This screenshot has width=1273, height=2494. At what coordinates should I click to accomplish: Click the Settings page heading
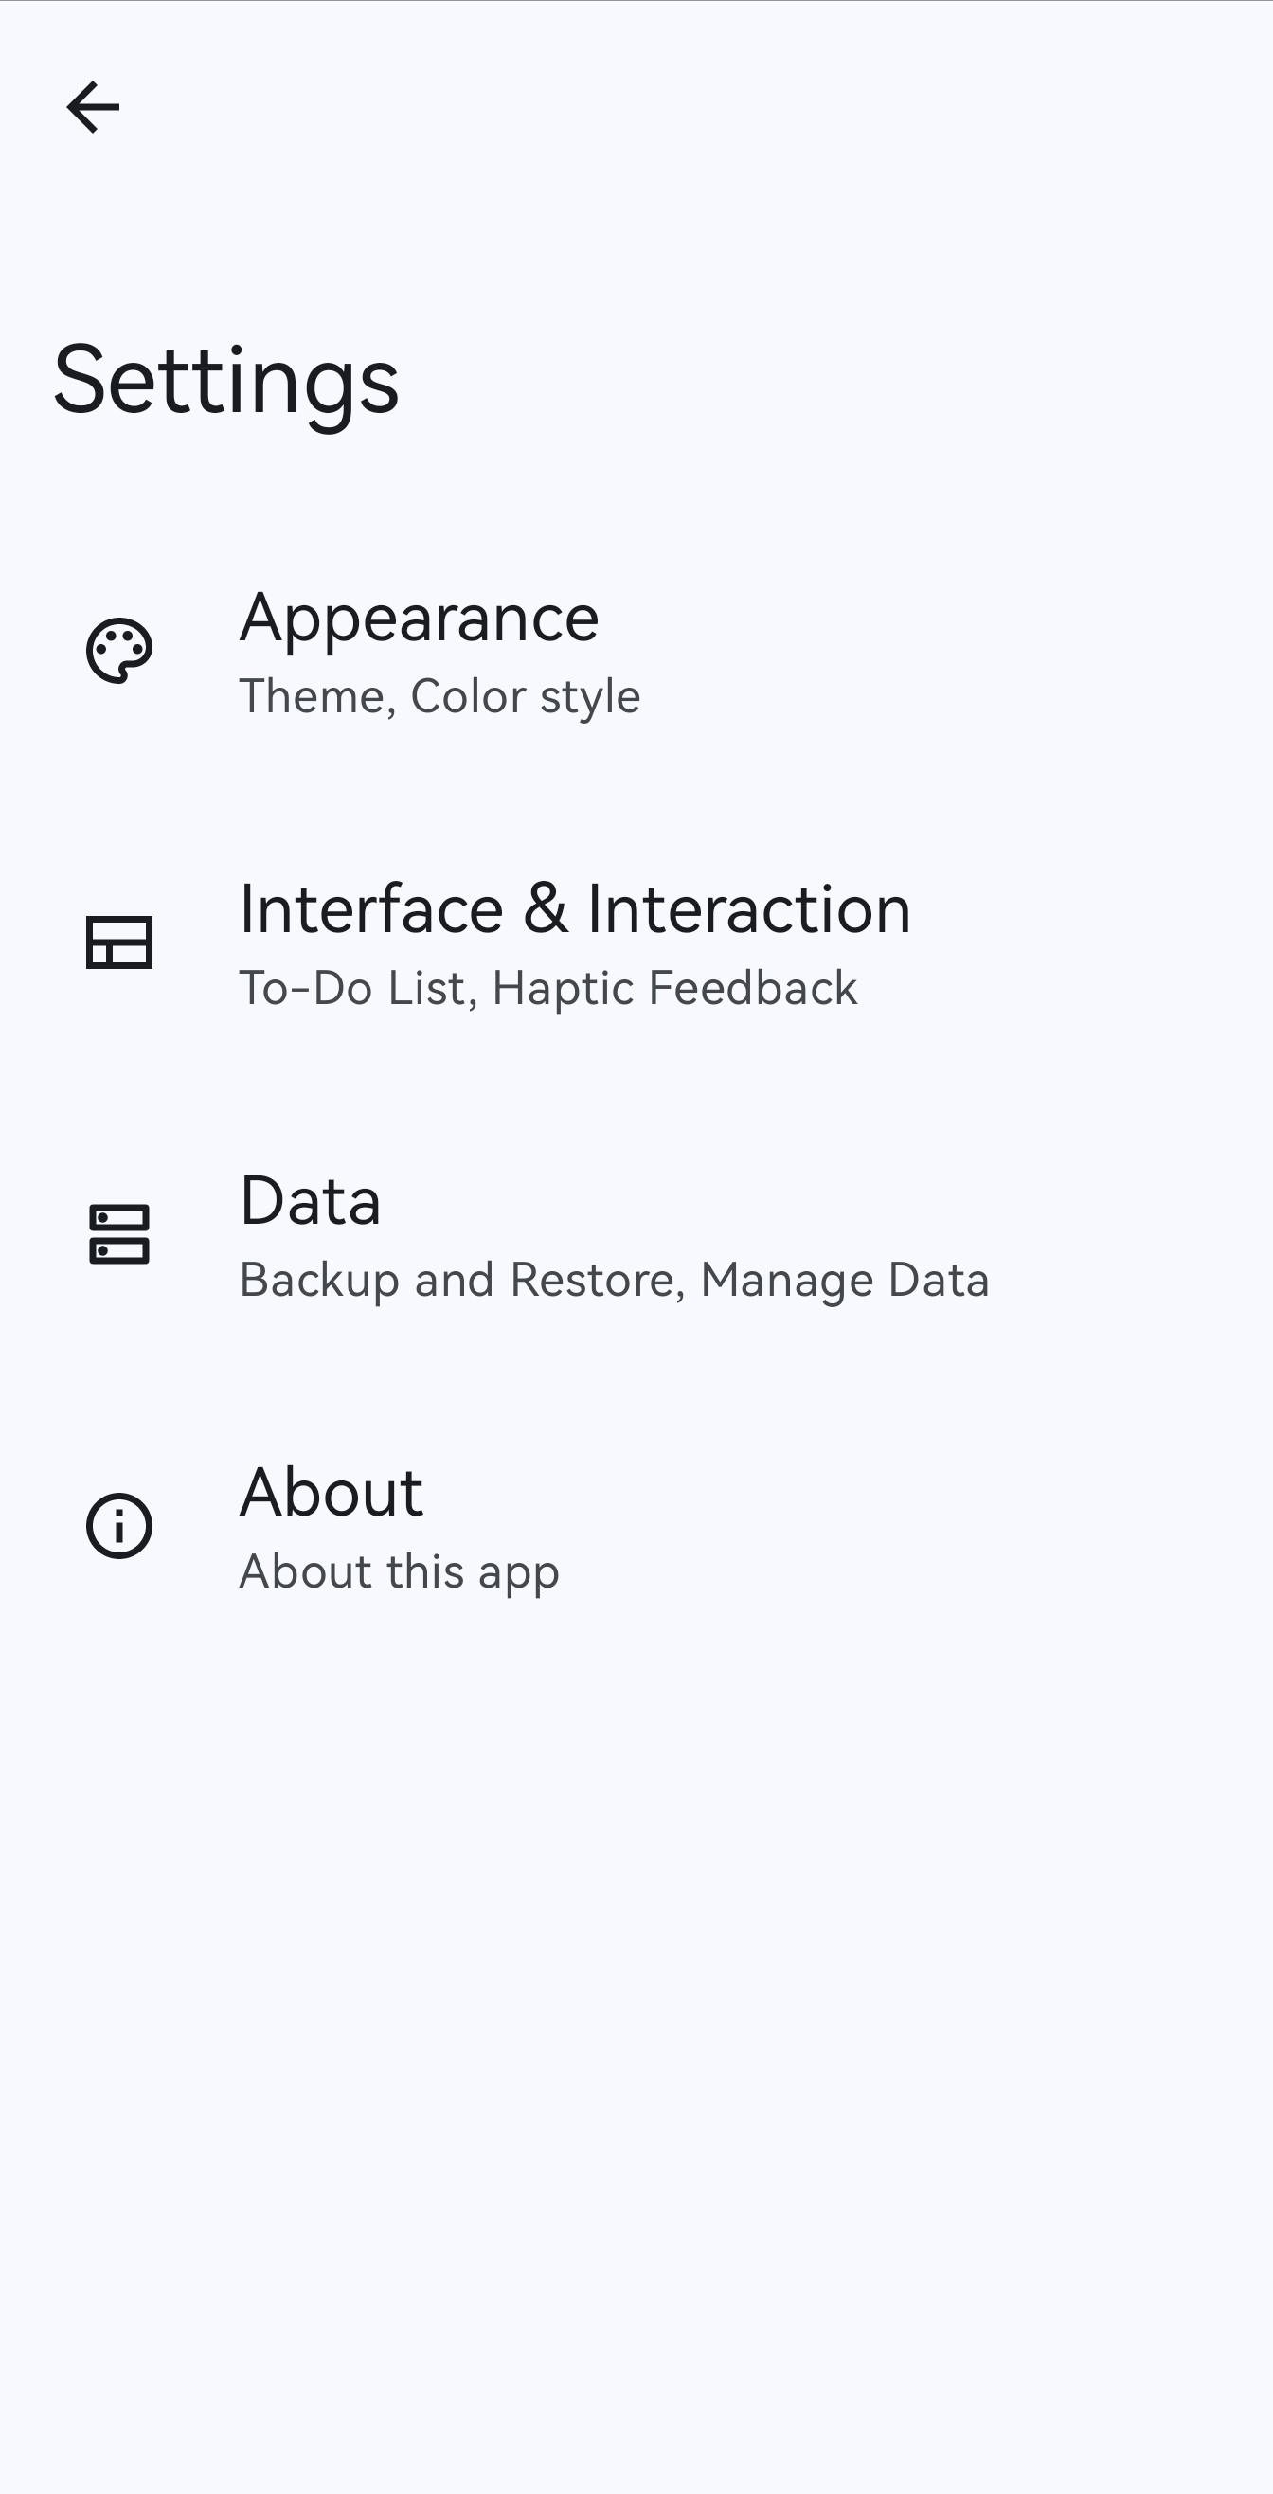[x=225, y=380]
